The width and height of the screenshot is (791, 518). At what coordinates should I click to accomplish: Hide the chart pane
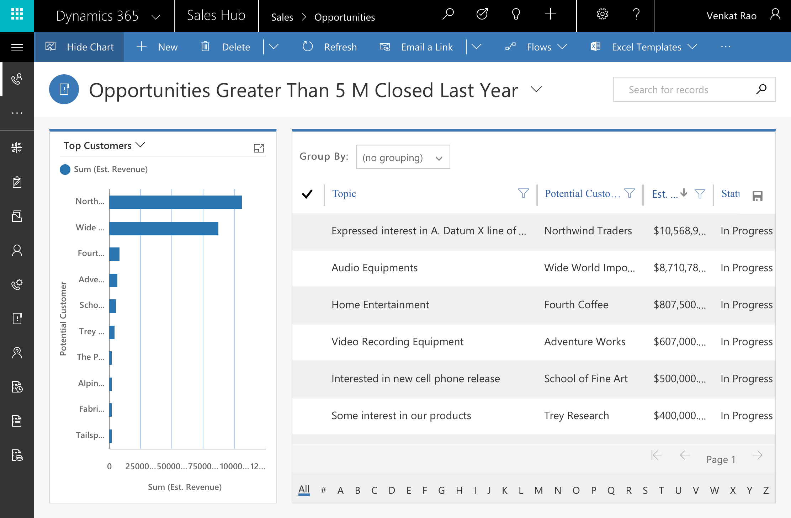[80, 47]
